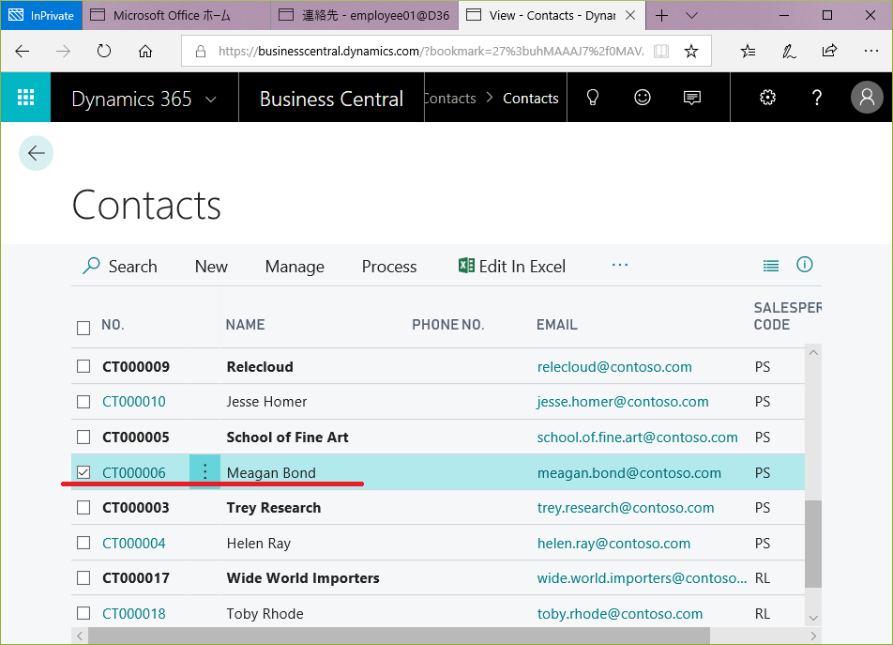The width and height of the screenshot is (893, 645).
Task: Switch list view layout icon
Action: tap(770, 266)
